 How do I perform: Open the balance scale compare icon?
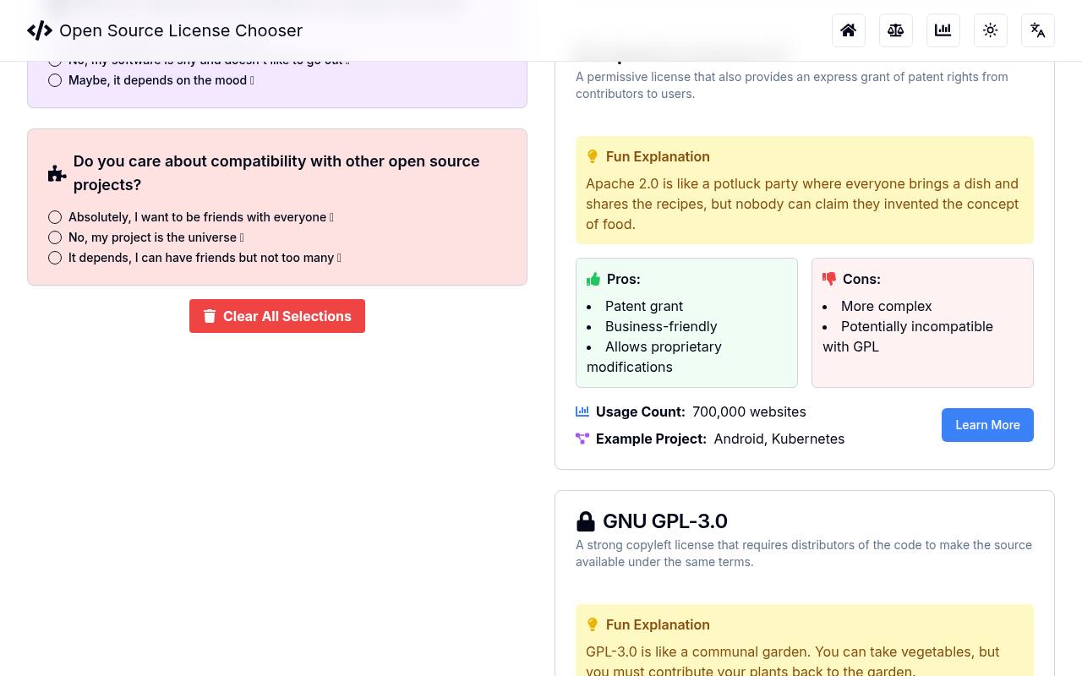point(895,30)
